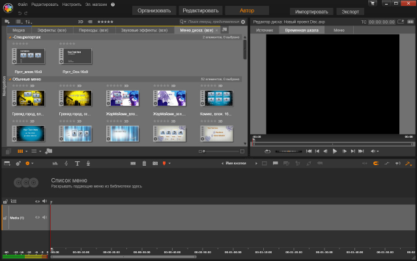The height and width of the screenshot is (261, 417).
Task: Click the Экспорт button
Action: tap(350, 12)
